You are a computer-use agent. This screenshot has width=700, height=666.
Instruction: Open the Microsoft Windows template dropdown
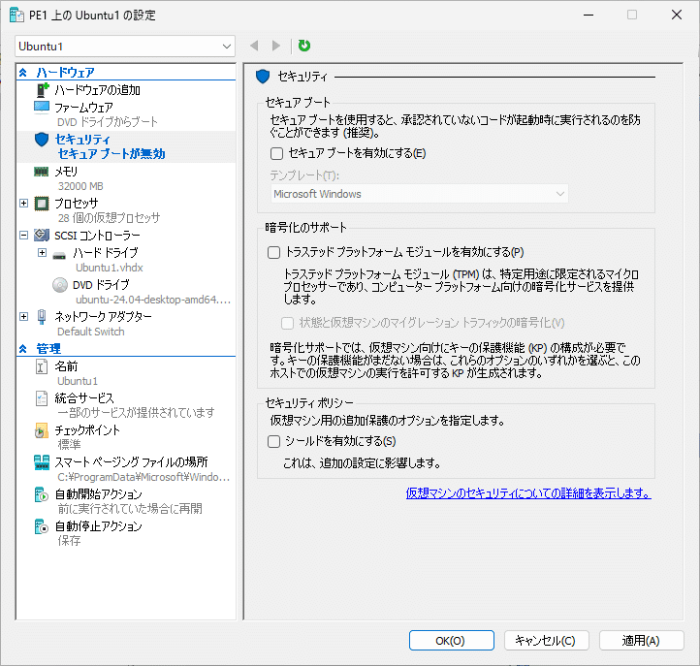coord(420,194)
